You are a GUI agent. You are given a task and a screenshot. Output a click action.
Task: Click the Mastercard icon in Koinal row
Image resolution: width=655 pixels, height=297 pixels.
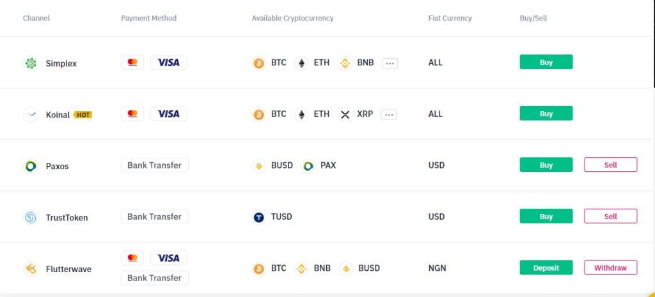tap(132, 114)
